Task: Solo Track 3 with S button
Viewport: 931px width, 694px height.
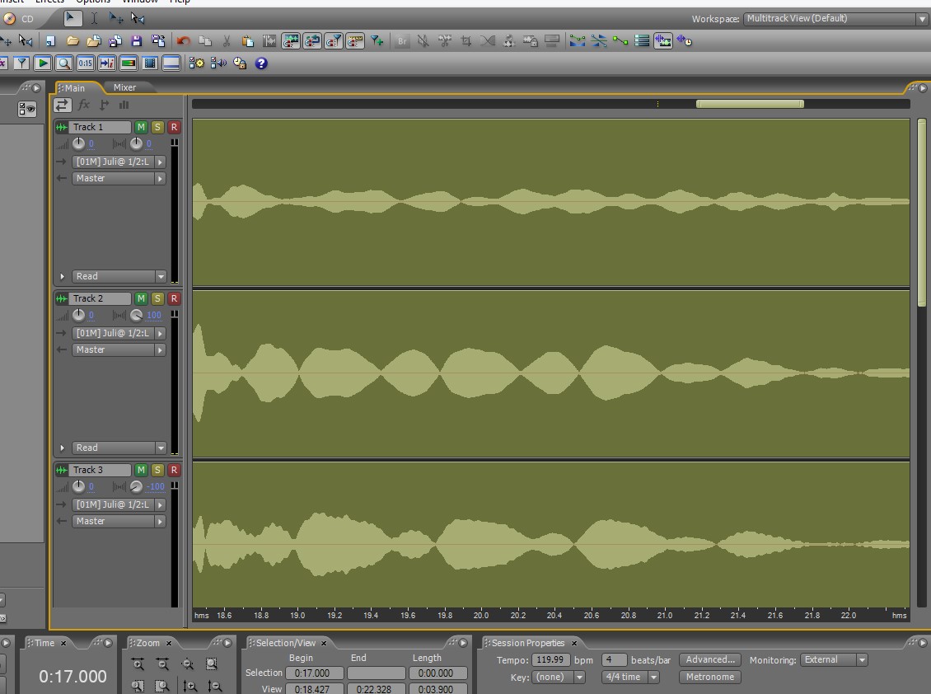Action: click(x=157, y=470)
